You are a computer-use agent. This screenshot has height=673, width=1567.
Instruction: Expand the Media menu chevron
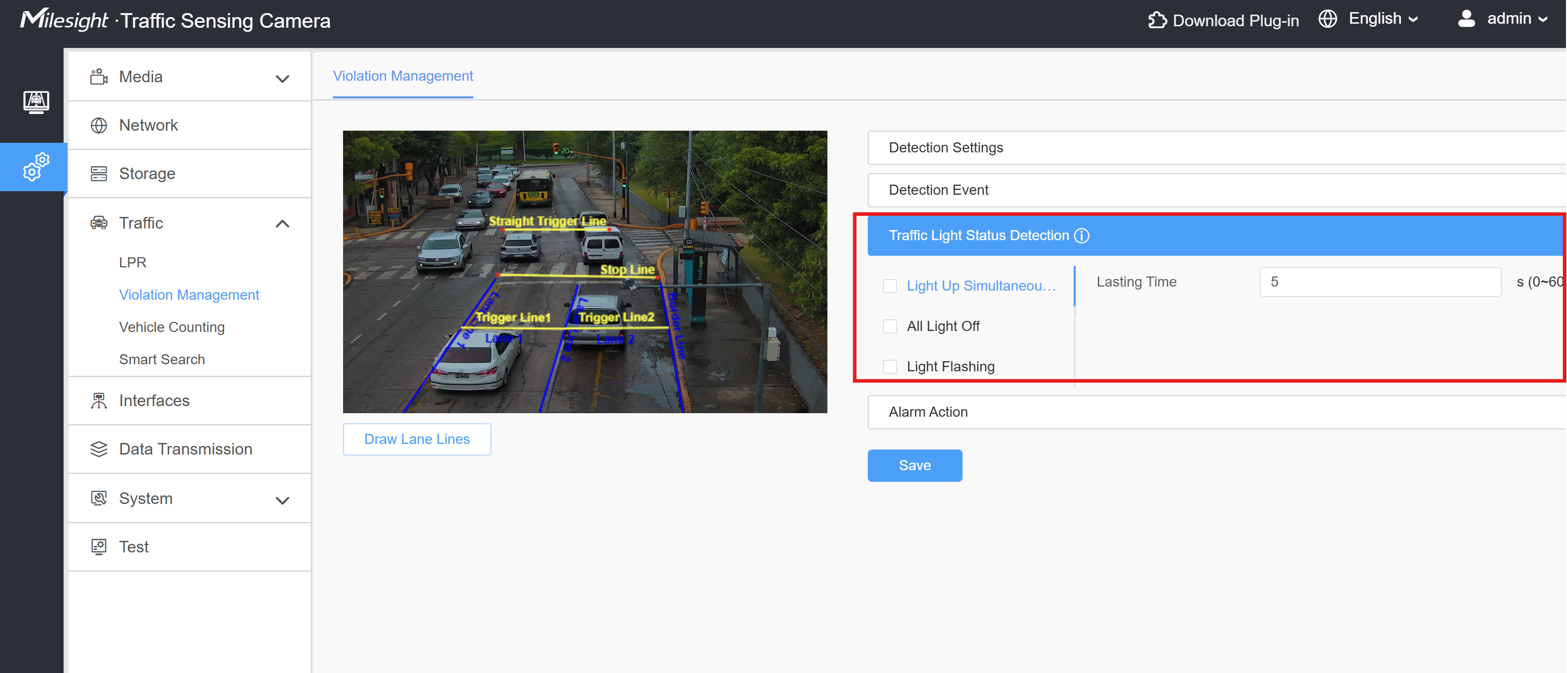(282, 79)
